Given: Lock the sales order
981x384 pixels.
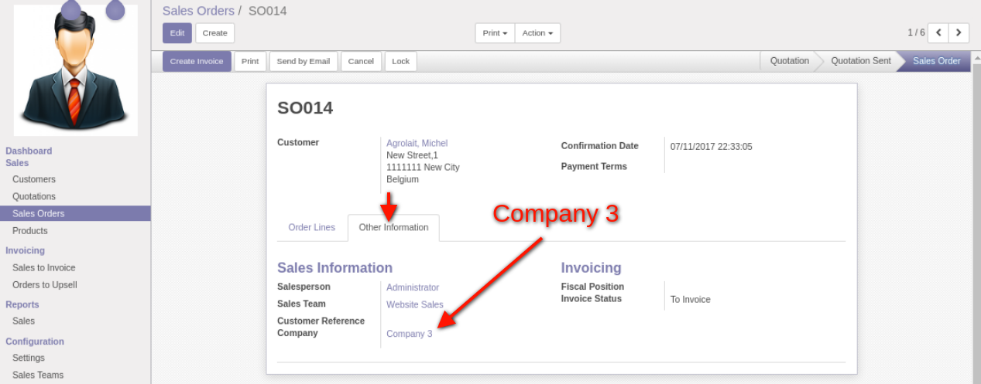Looking at the screenshot, I should [400, 62].
